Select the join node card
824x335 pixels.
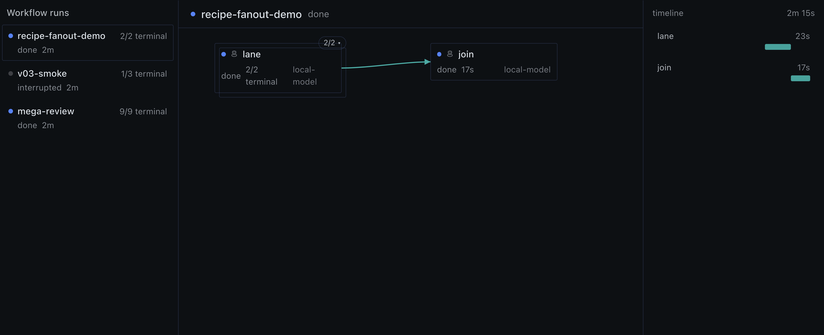[x=494, y=62]
